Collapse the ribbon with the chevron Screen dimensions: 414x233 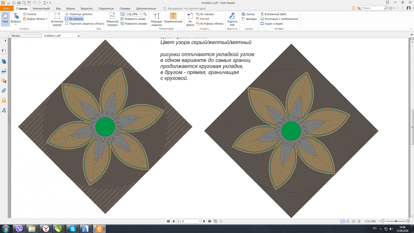411,29
